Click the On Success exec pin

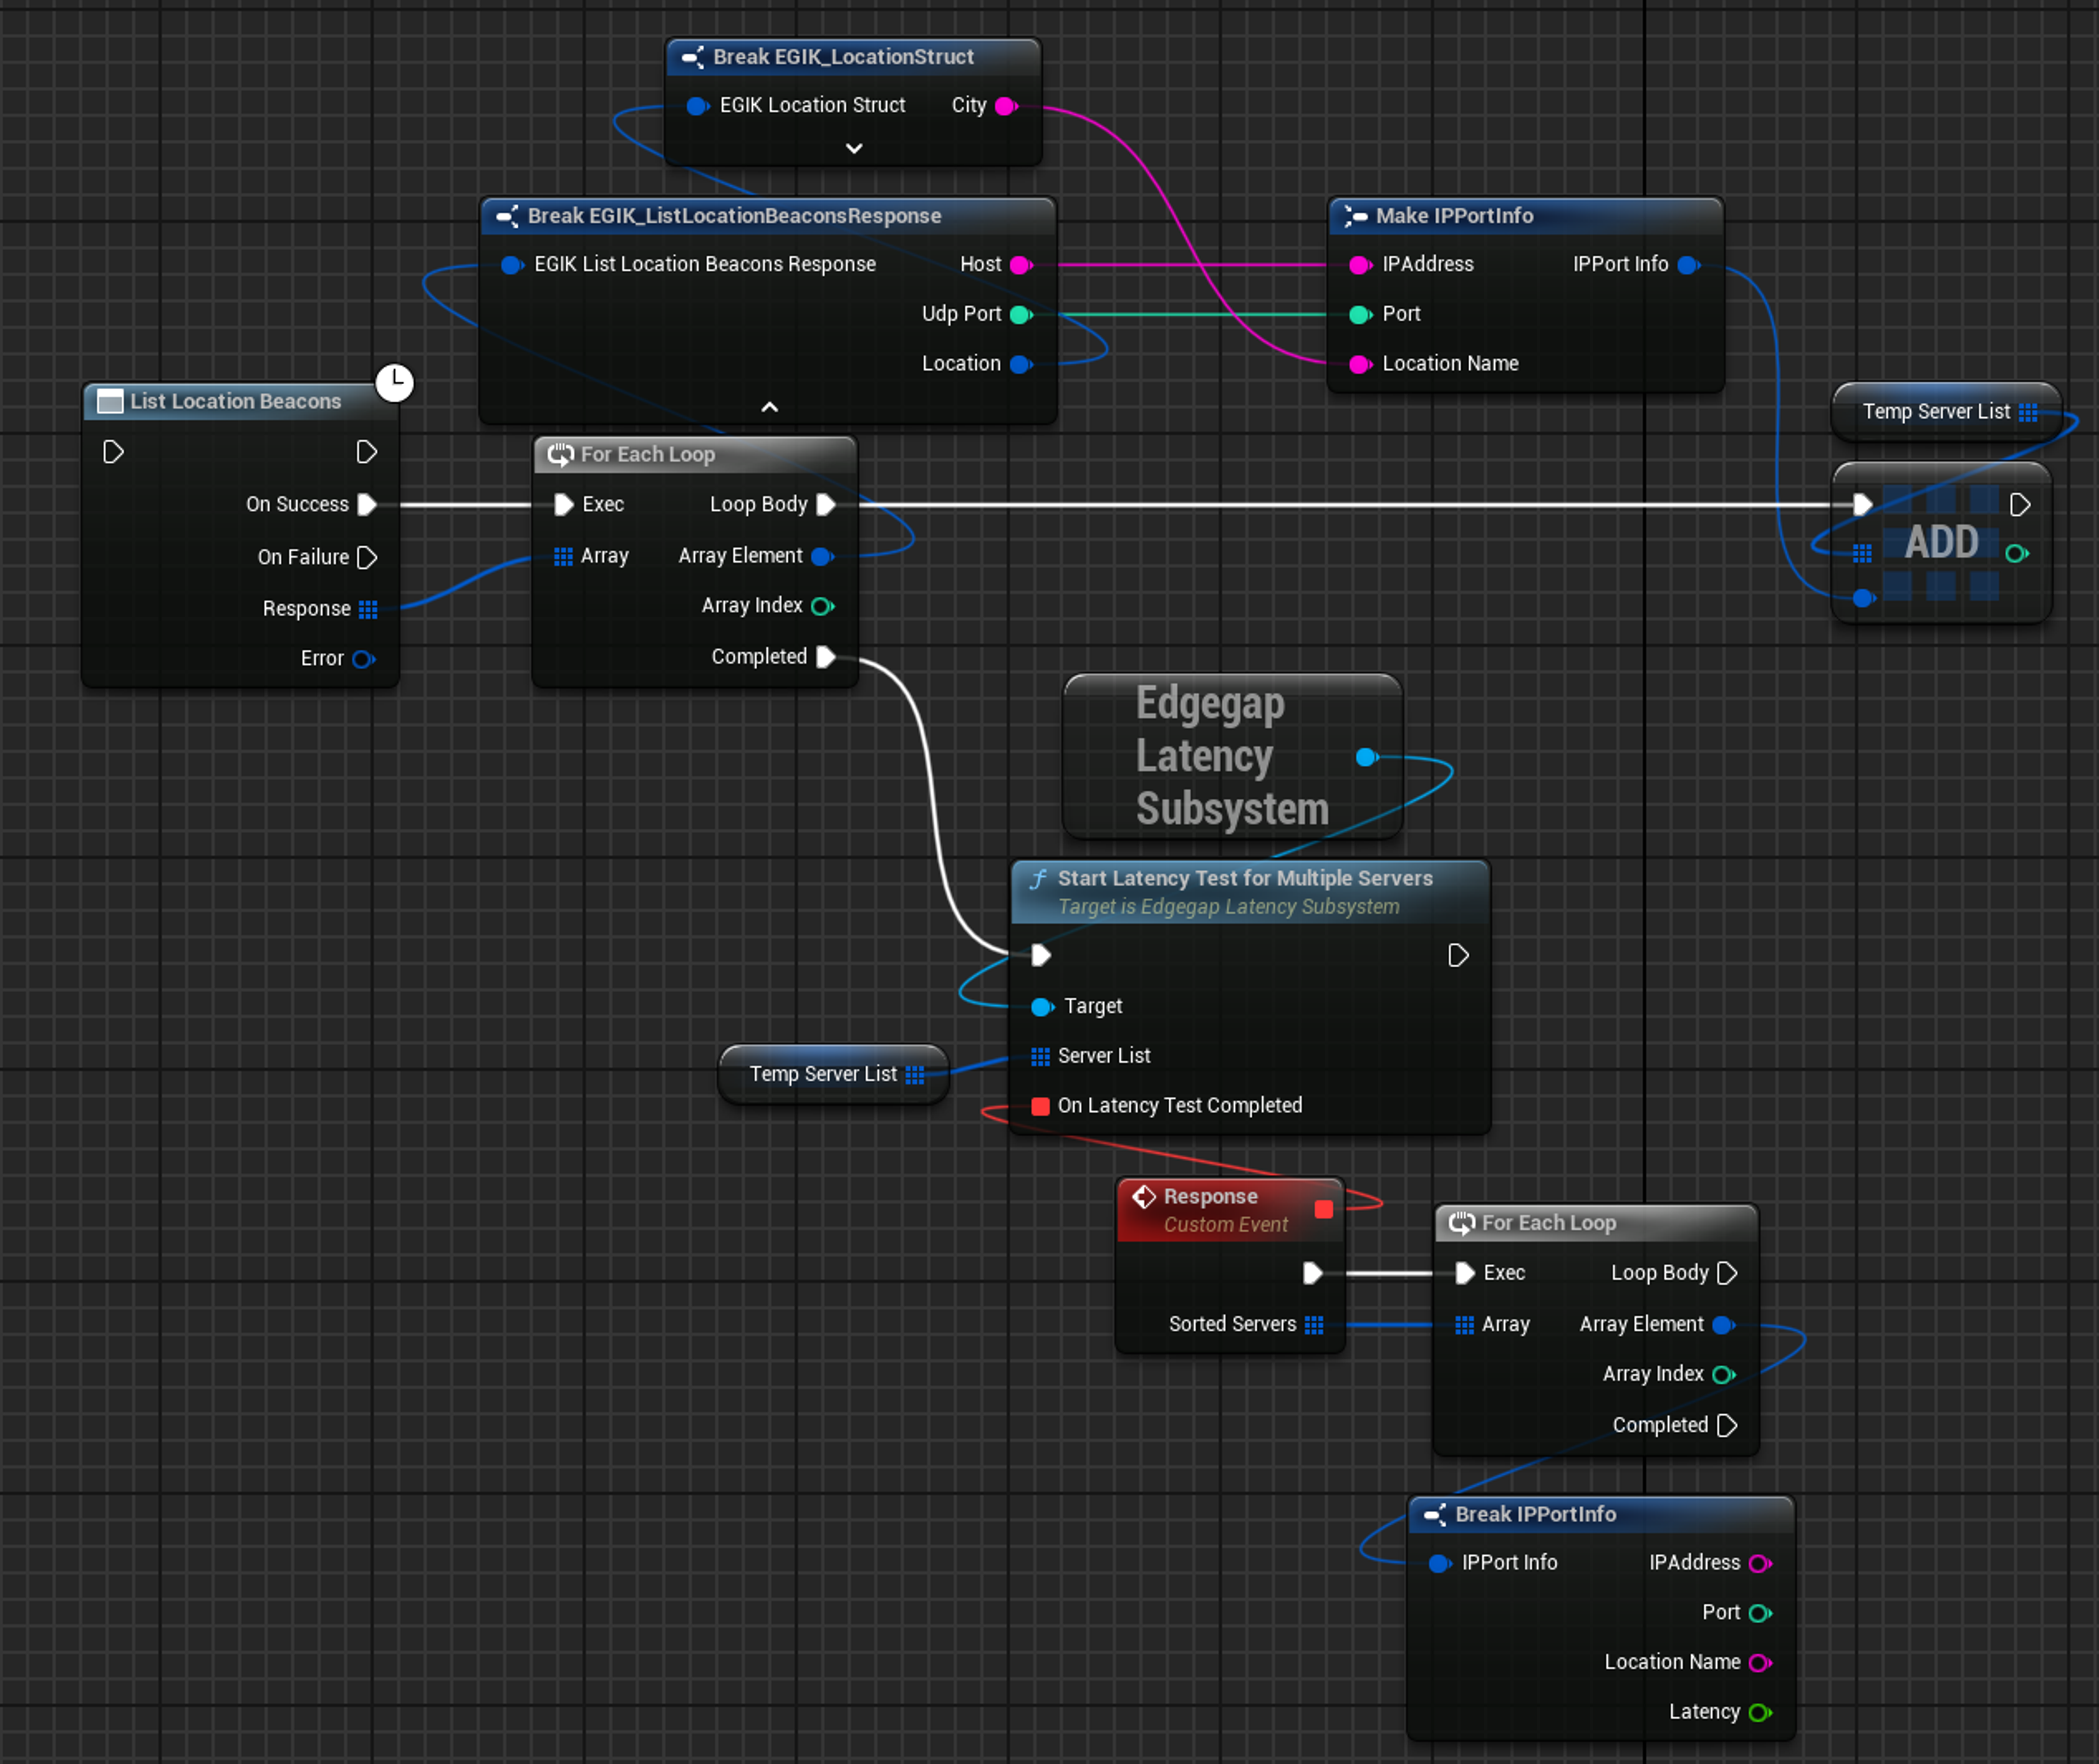pos(367,505)
